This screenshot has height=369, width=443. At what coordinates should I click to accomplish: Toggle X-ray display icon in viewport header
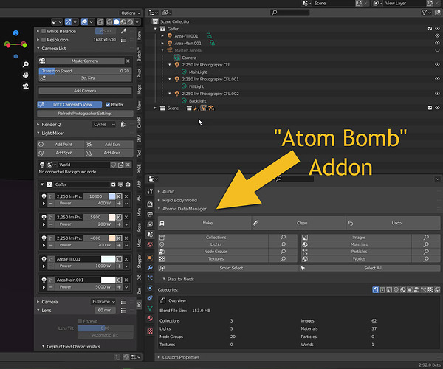click(x=100, y=22)
